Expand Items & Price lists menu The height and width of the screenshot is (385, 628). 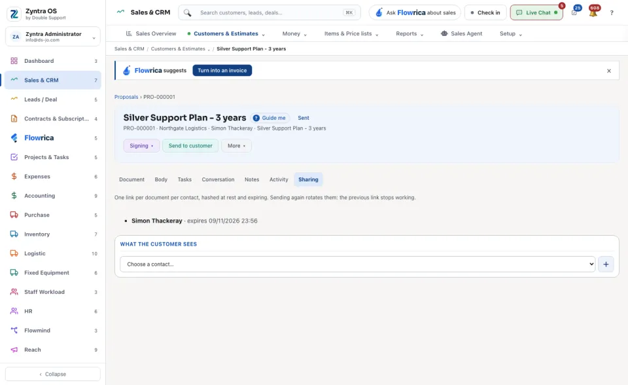[351, 33]
